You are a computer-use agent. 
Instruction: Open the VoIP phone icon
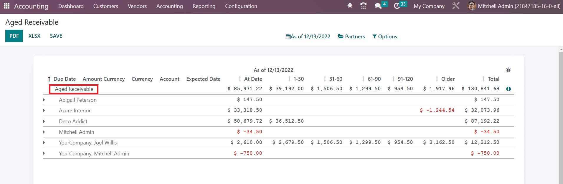[363, 6]
